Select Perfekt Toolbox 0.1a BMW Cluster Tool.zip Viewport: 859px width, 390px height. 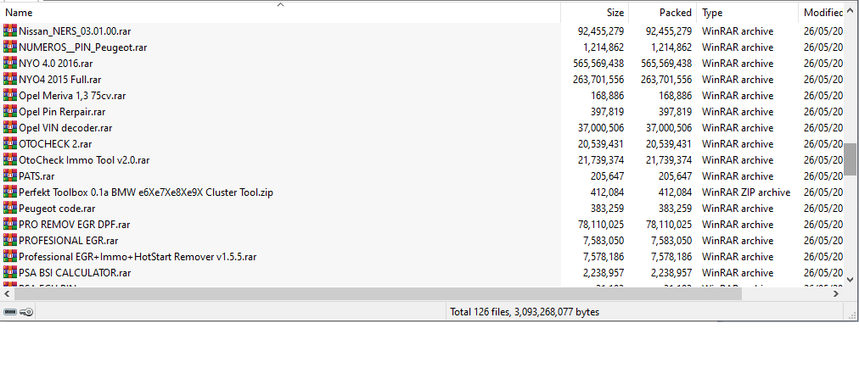146,192
